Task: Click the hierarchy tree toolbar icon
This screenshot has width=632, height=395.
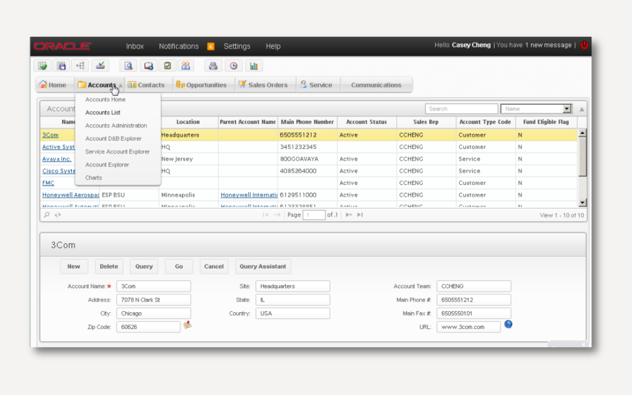Action: coord(80,66)
